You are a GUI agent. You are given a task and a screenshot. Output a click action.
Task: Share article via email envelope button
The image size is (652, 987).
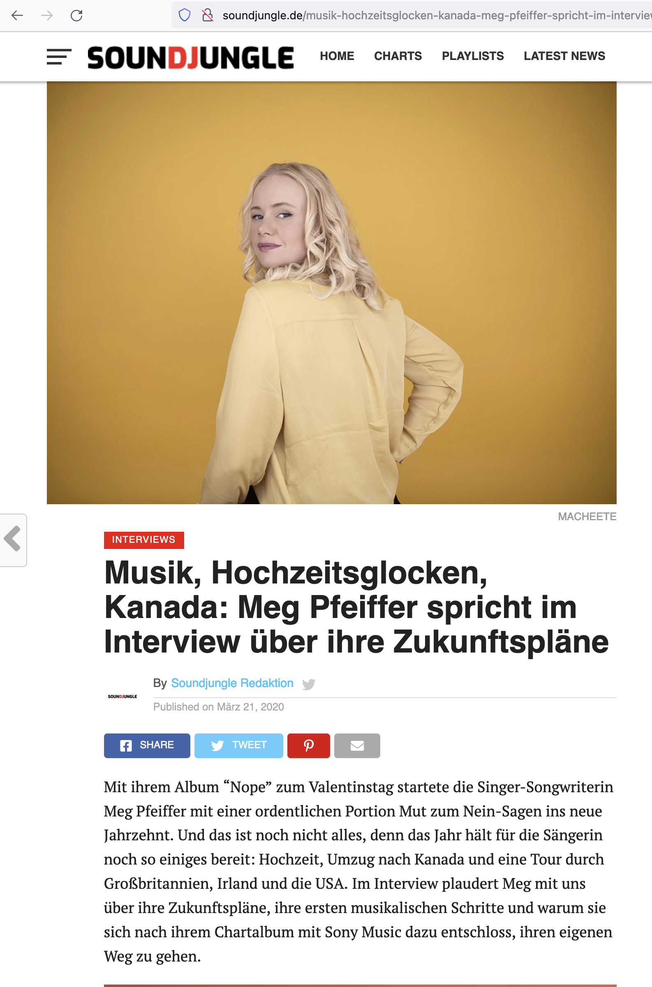(x=357, y=745)
